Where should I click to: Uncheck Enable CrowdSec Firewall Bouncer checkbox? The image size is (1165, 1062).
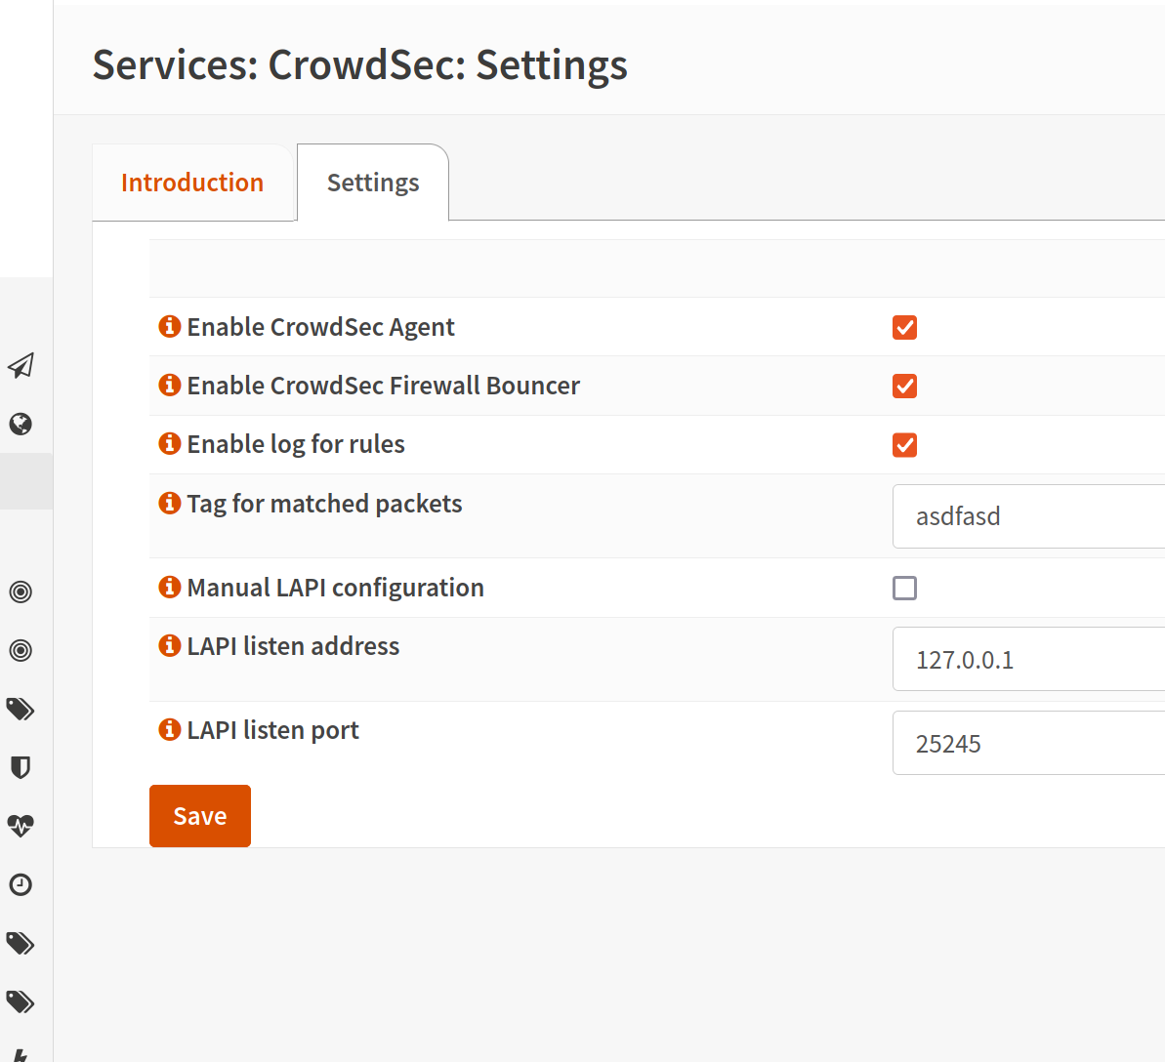(x=904, y=387)
